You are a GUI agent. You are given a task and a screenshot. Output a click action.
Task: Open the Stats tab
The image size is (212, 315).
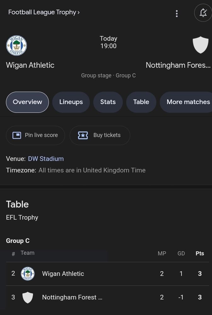(108, 102)
